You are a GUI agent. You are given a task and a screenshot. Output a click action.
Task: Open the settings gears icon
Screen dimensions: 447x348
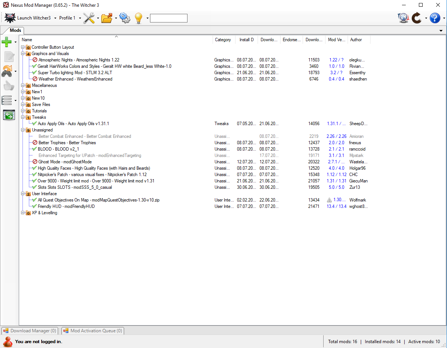click(x=125, y=18)
